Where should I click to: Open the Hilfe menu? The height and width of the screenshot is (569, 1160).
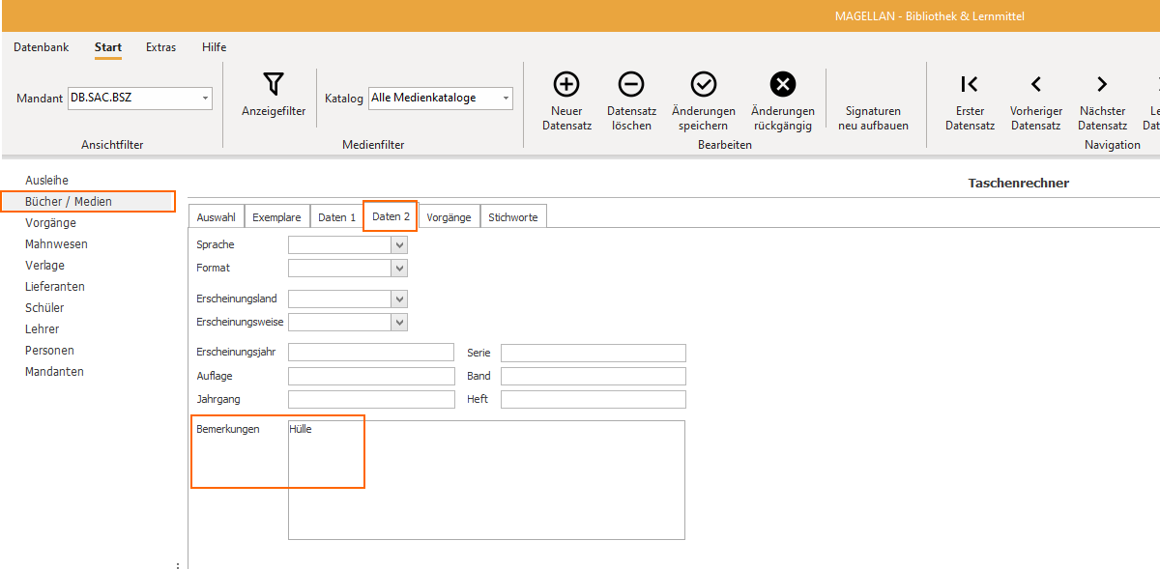[x=215, y=46]
